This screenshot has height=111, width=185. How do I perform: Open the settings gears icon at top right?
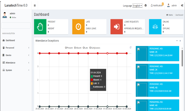pyautogui.click(x=182, y=6)
